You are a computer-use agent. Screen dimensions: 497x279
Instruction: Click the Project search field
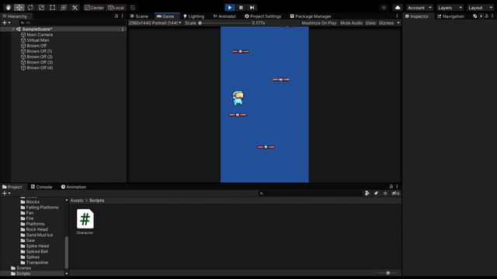[x=310, y=193]
